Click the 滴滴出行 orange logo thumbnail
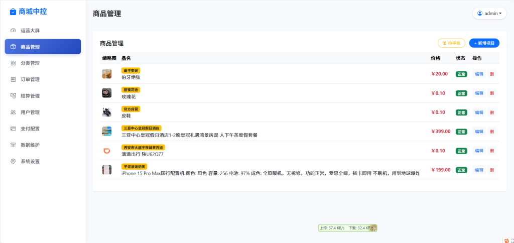The image size is (514, 243). 106,151
